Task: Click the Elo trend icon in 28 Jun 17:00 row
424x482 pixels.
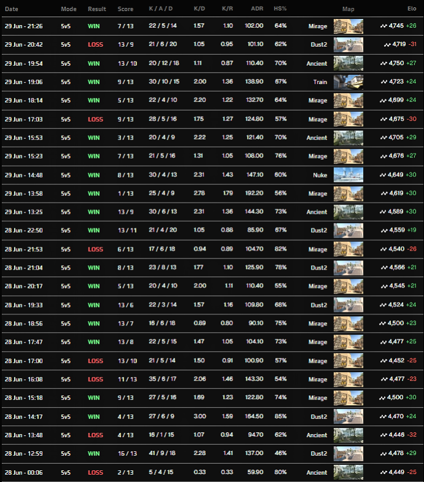Action: click(x=383, y=361)
